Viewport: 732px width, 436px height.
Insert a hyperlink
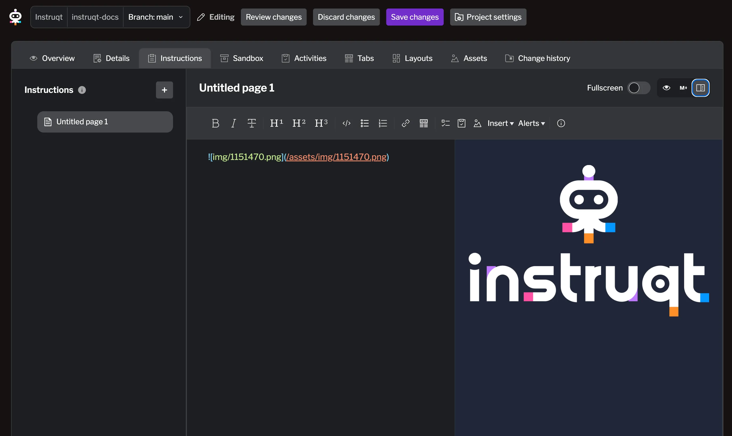[405, 123]
